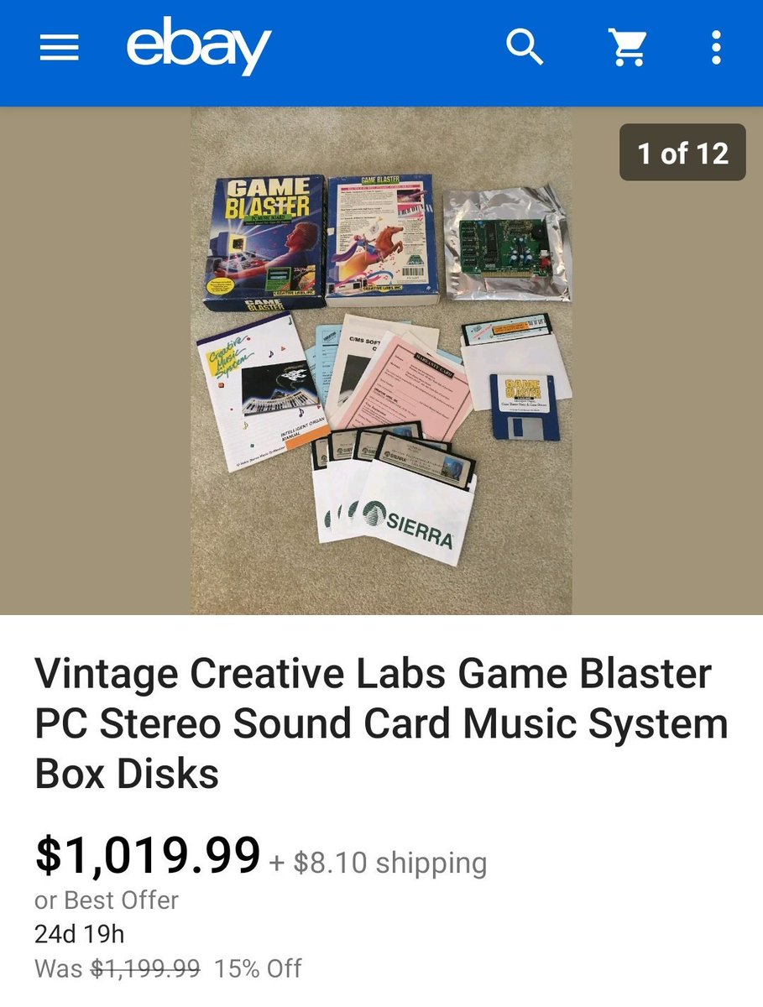Tap the struck-through Was $1,199.99 price
Image resolution: width=763 pixels, height=1007 pixels.
(118, 968)
